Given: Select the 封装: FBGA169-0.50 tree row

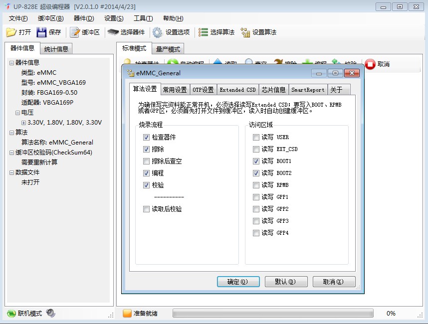Looking at the screenshot, I should click(x=49, y=93).
